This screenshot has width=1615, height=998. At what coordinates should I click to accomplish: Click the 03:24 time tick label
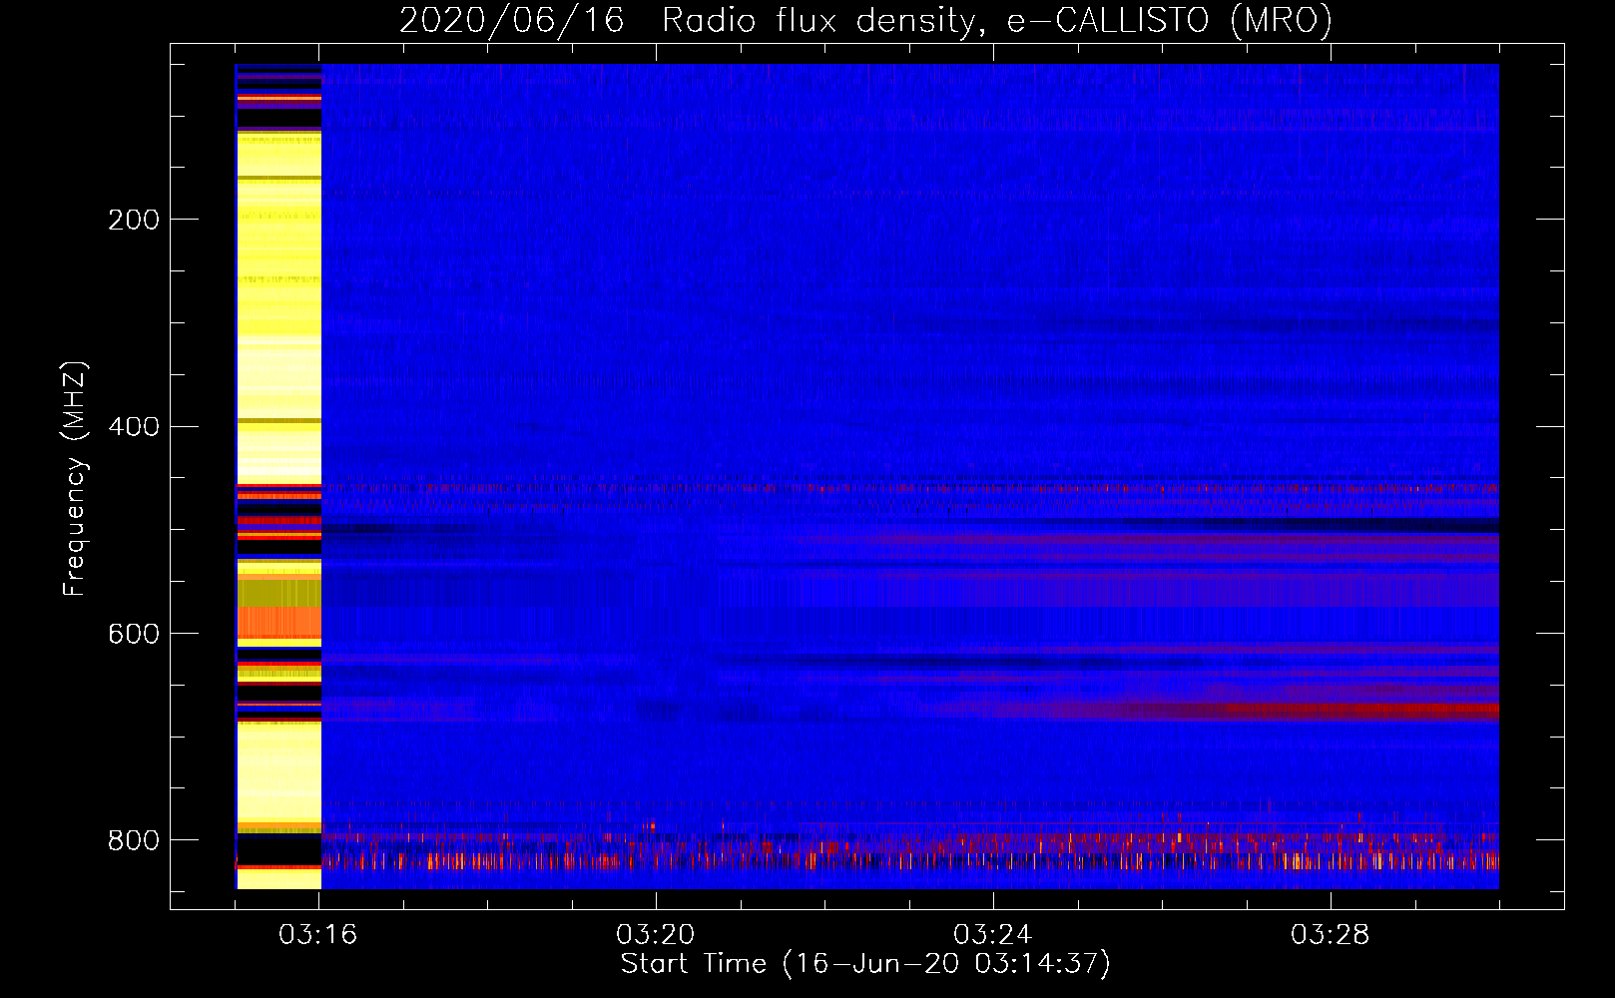pyautogui.click(x=993, y=935)
